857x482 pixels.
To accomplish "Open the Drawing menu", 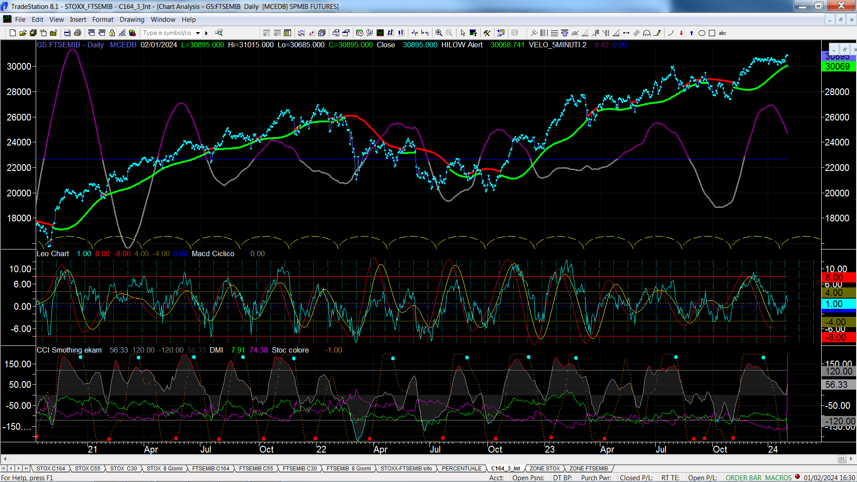I will [x=132, y=20].
